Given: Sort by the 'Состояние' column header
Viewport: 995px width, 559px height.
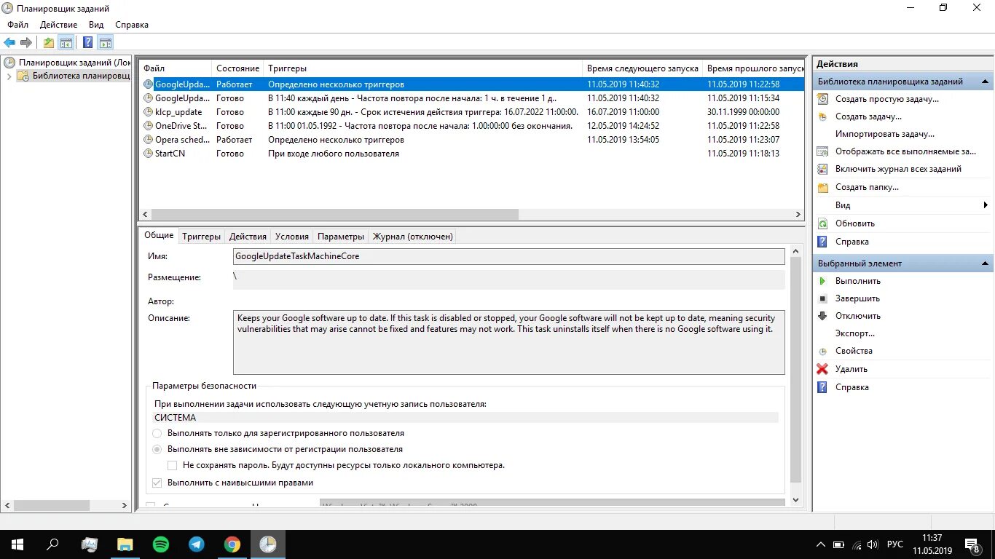Looking at the screenshot, I should tap(237, 68).
